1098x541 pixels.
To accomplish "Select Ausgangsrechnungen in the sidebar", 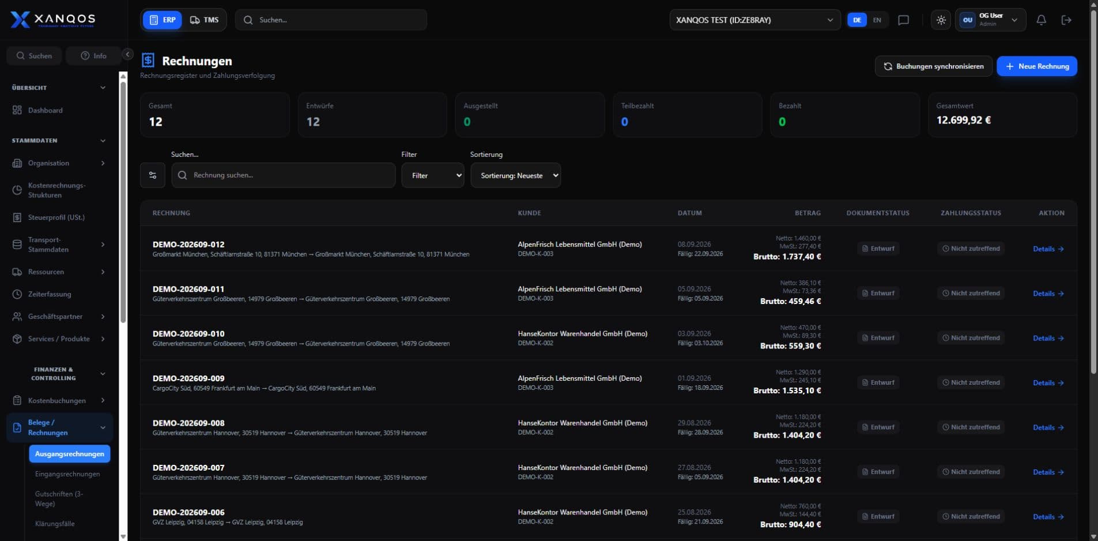I will click(x=70, y=454).
